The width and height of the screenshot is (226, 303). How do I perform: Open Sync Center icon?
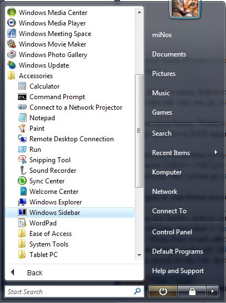[22, 181]
